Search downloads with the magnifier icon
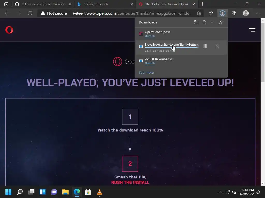Screen dimensions: 265x198 (x=204, y=22)
